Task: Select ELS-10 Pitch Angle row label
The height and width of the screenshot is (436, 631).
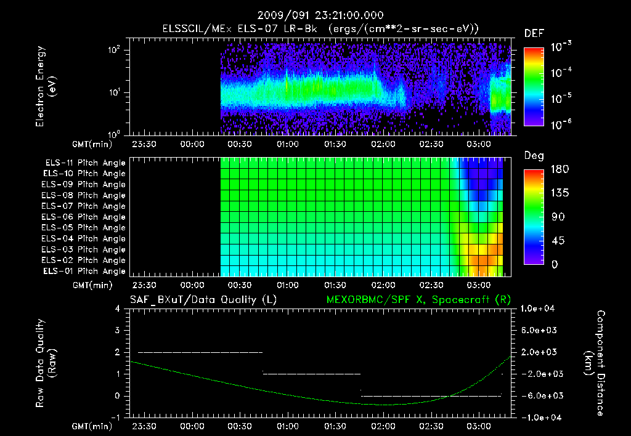Action: (x=84, y=174)
